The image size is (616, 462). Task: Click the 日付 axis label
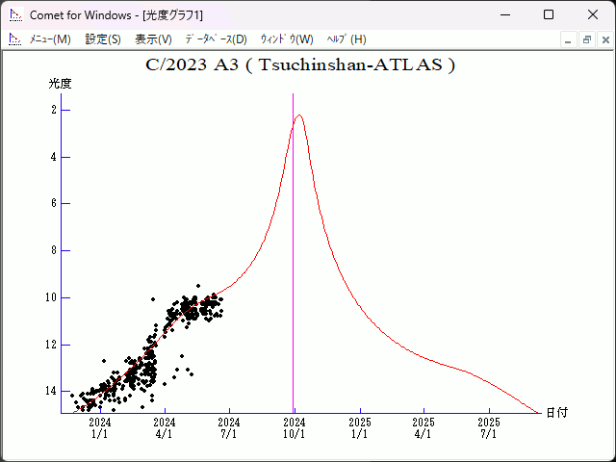pyautogui.click(x=556, y=413)
